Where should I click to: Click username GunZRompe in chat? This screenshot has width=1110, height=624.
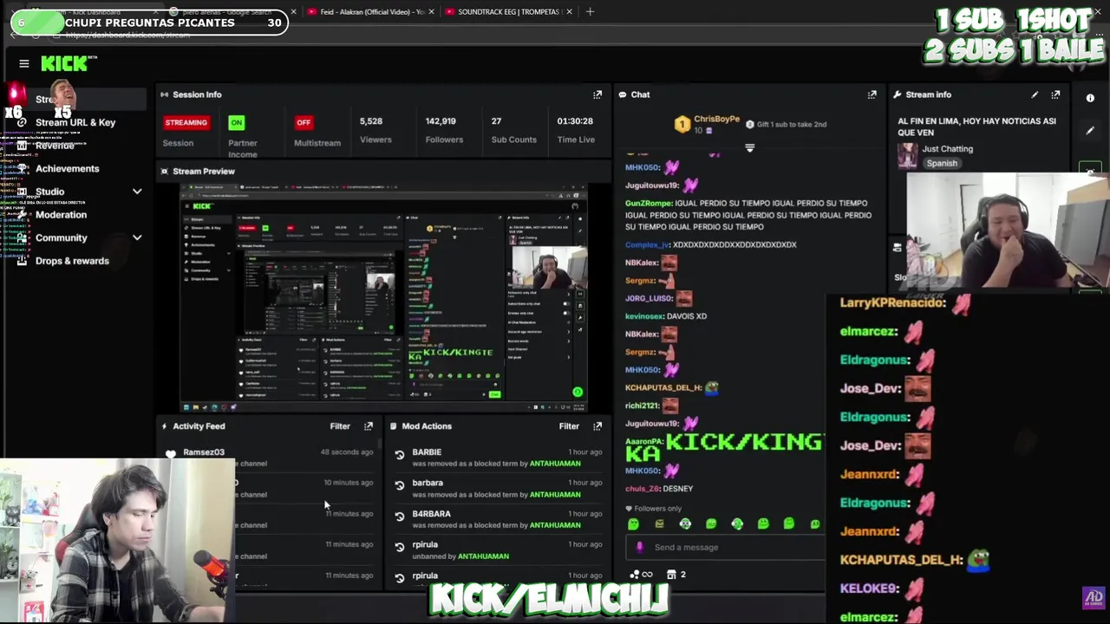649,203
